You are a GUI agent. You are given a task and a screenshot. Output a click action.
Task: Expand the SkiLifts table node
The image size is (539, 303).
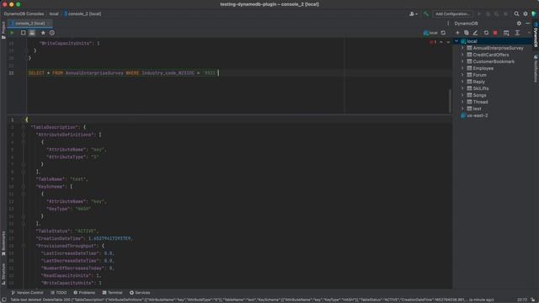(x=462, y=88)
